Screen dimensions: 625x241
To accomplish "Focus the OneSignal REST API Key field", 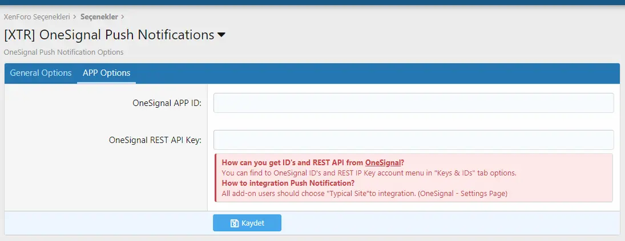I will click(x=413, y=140).
